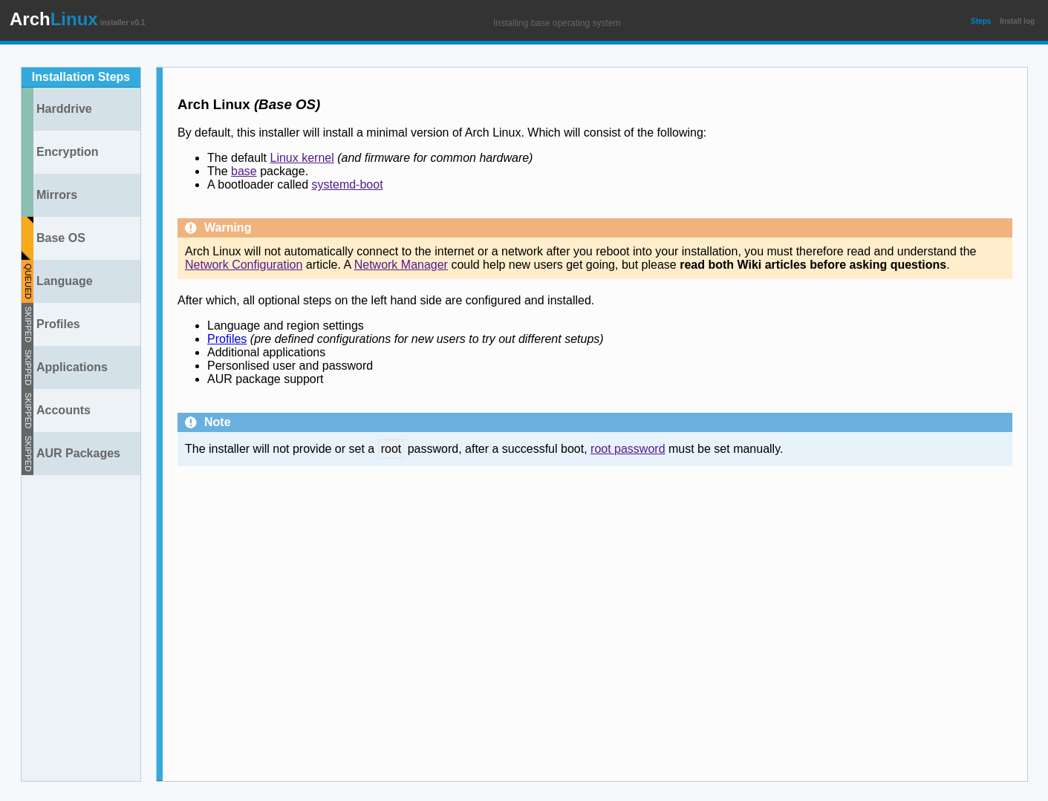
Task: Open the Network Manager link
Action: click(x=401, y=265)
